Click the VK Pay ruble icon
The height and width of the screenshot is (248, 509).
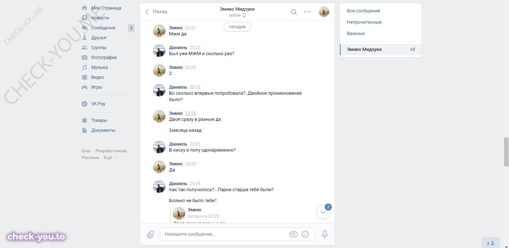pos(85,104)
